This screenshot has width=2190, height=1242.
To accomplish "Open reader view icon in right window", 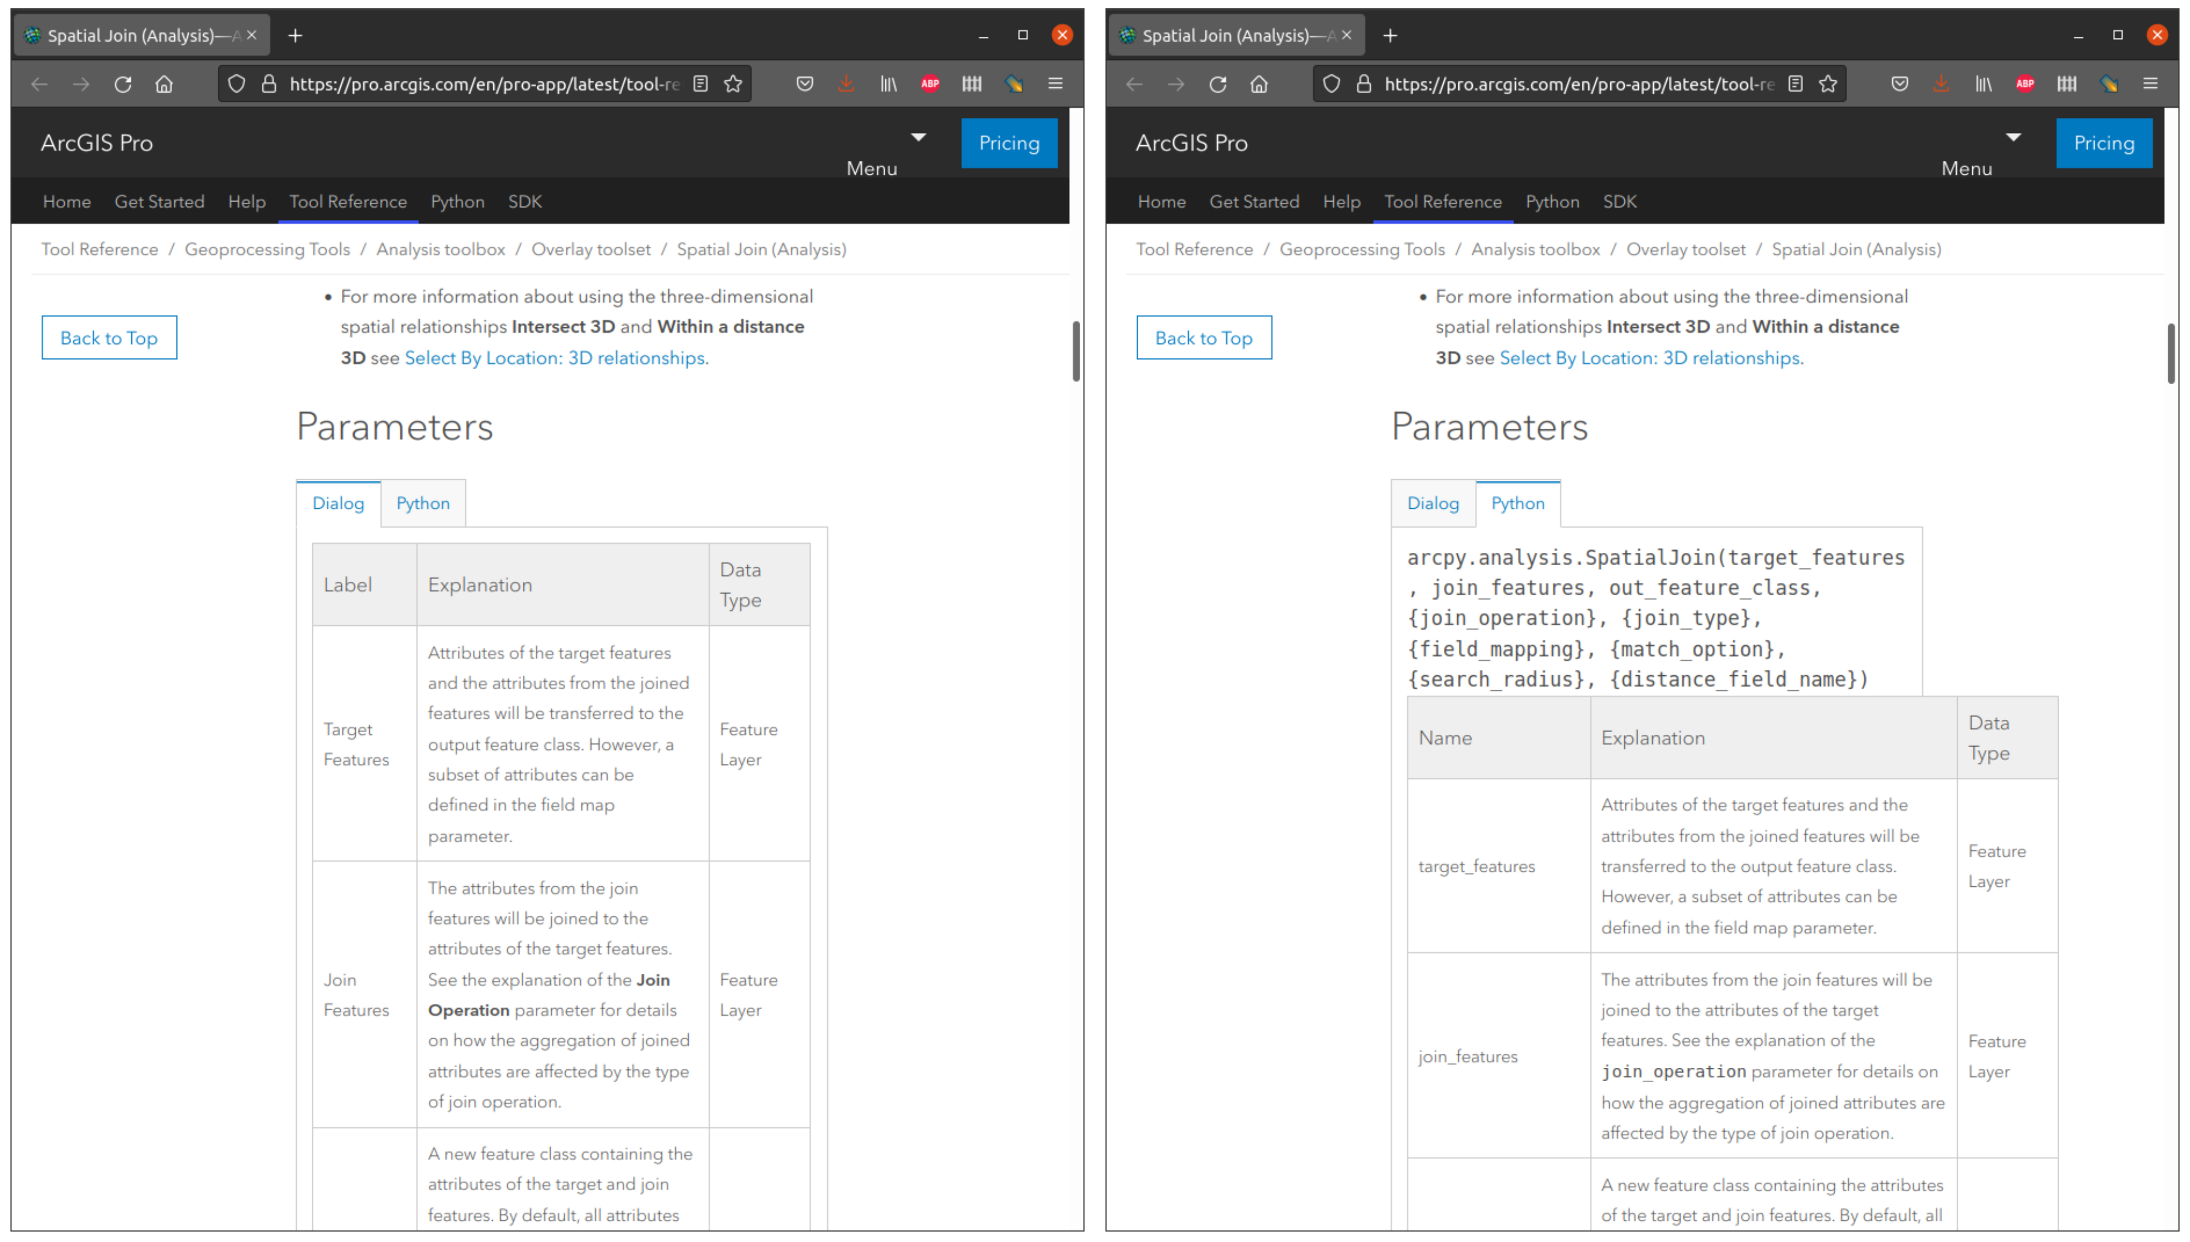I will pos(1796,84).
